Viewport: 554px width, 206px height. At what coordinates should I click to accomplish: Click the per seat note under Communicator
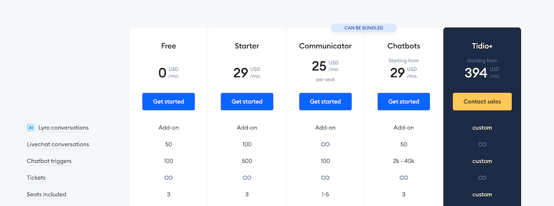tap(325, 80)
